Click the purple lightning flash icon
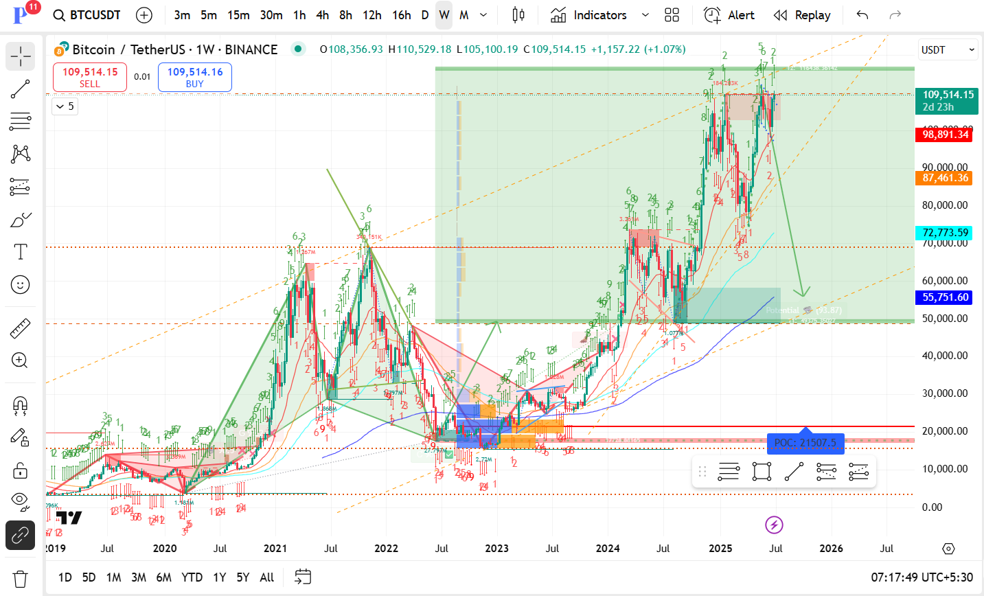Image resolution: width=984 pixels, height=596 pixels. [775, 525]
